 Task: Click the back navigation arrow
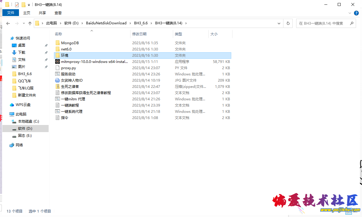[x=8, y=23]
